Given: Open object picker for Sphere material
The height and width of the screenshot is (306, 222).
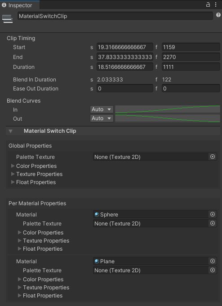Looking at the screenshot, I should (213, 214).
